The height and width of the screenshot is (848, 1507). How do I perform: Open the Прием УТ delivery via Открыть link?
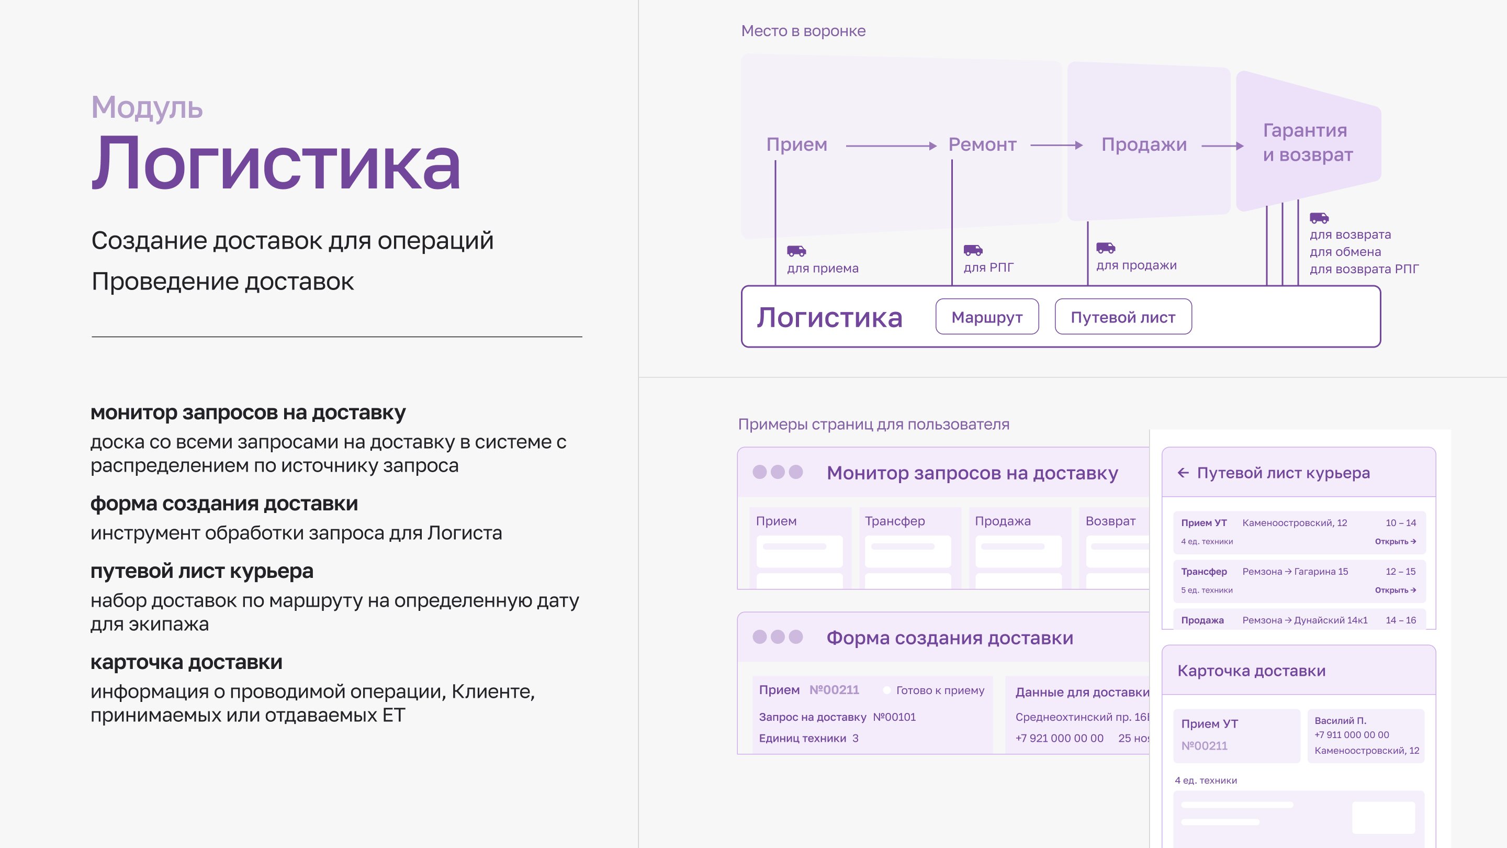[1394, 542]
